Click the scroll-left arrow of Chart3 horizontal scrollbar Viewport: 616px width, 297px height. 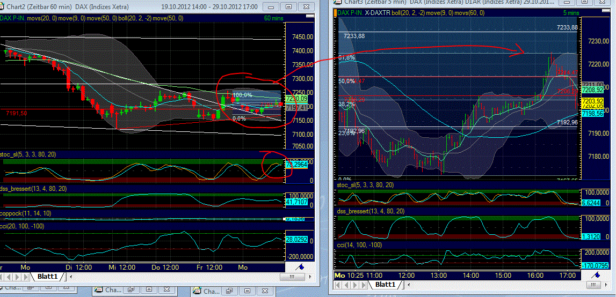point(409,285)
